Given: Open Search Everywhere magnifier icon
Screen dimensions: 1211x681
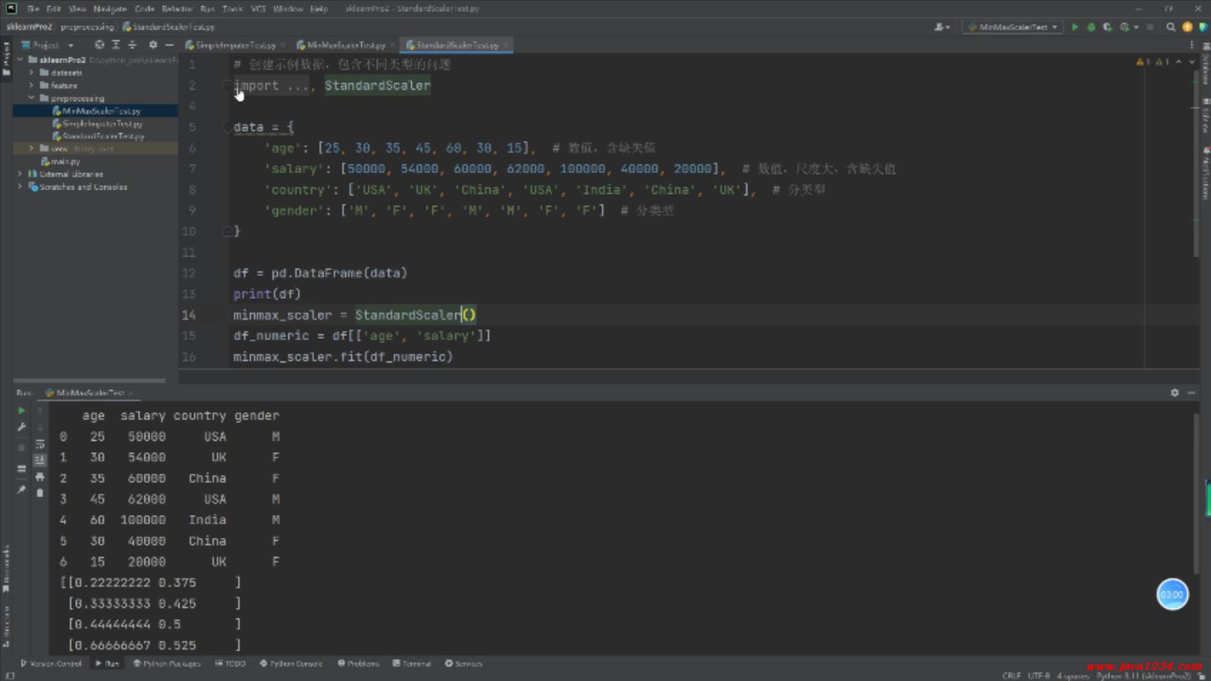Looking at the screenshot, I should click(1171, 27).
